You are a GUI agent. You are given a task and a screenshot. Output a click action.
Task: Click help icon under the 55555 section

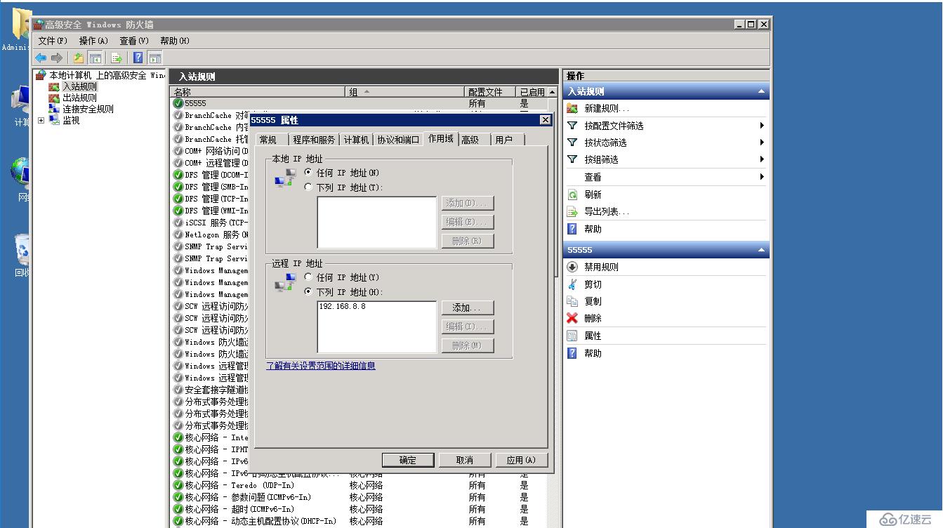pos(572,353)
